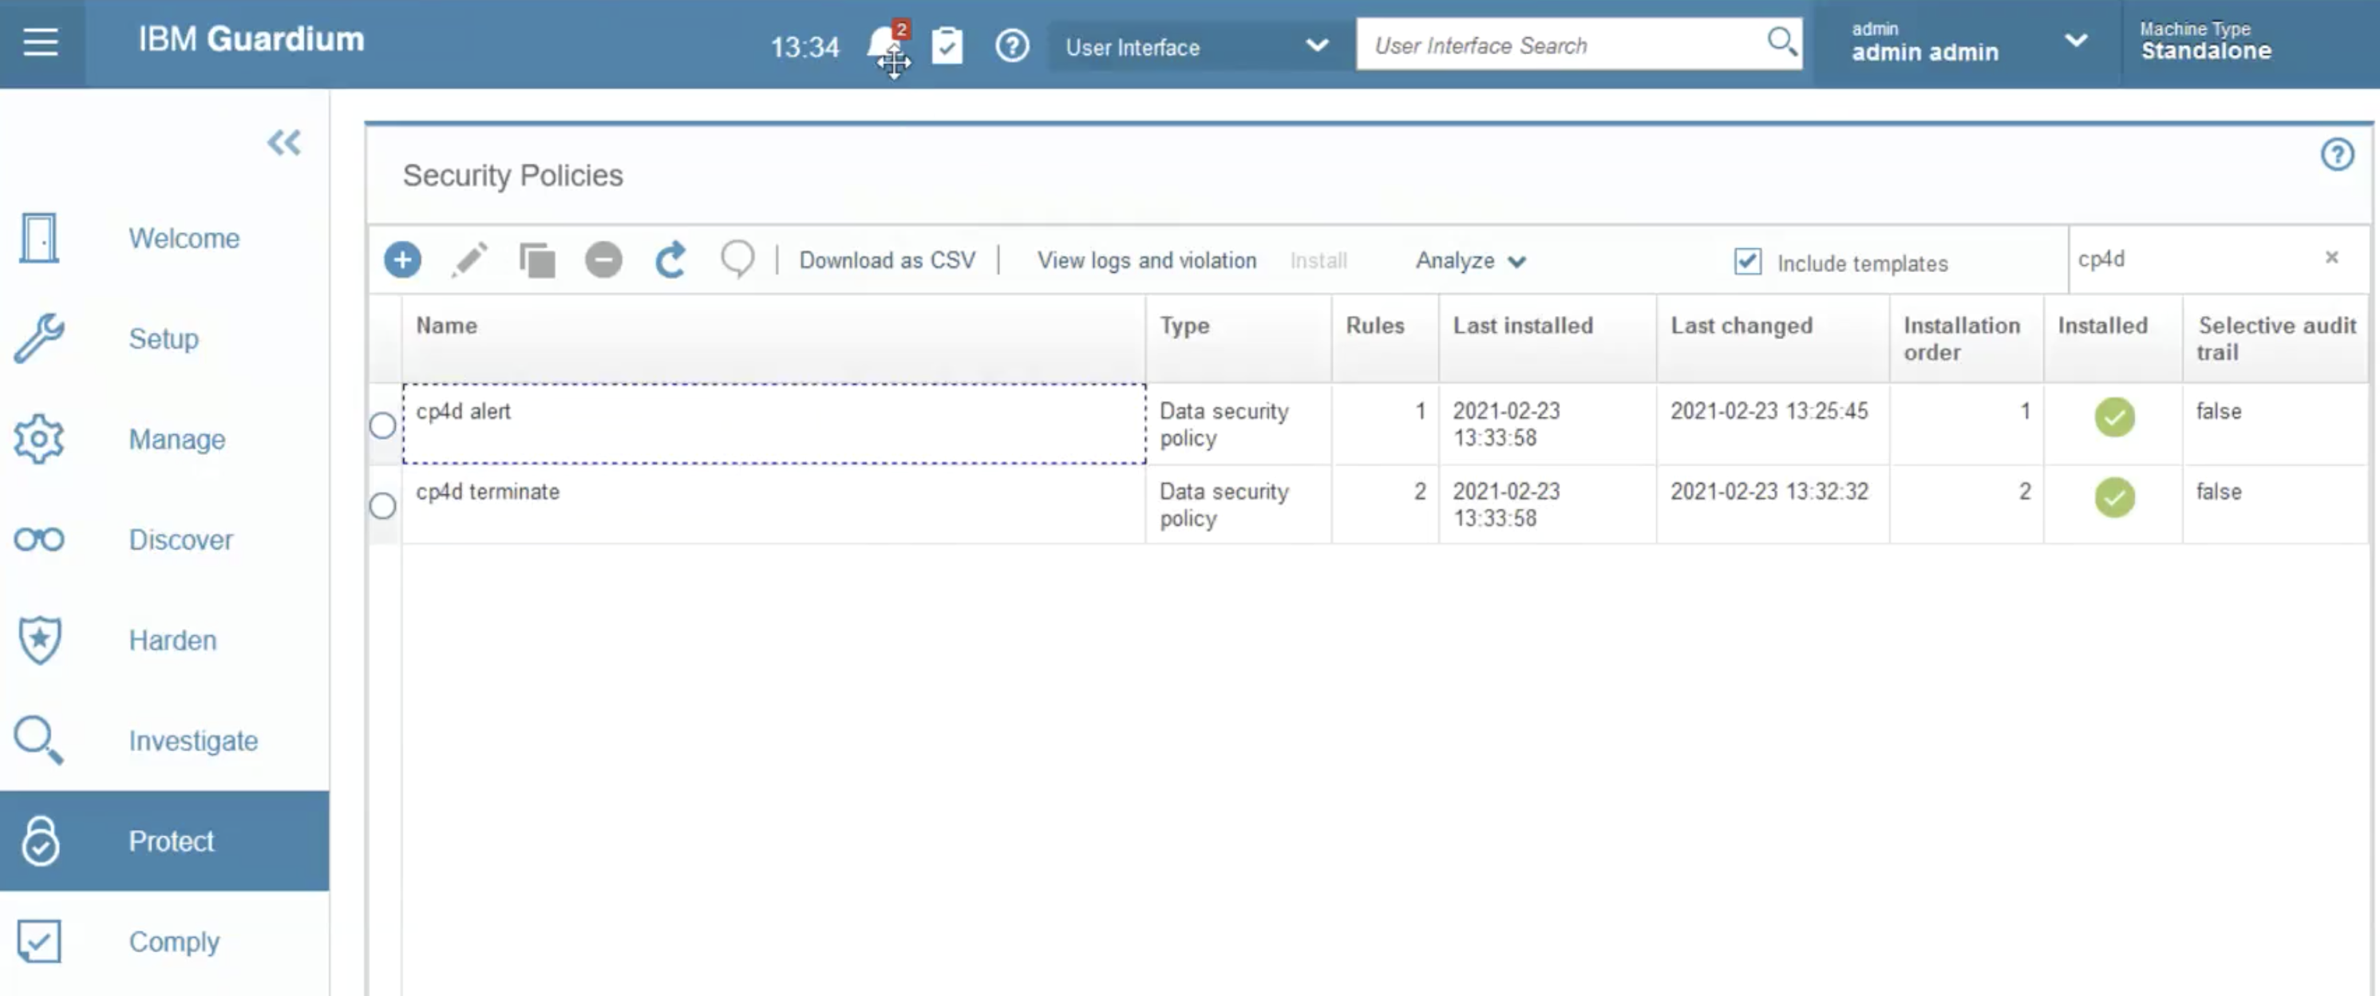The width and height of the screenshot is (2380, 996).
Task: Collapse the left navigation sidebar
Action: tap(283, 142)
